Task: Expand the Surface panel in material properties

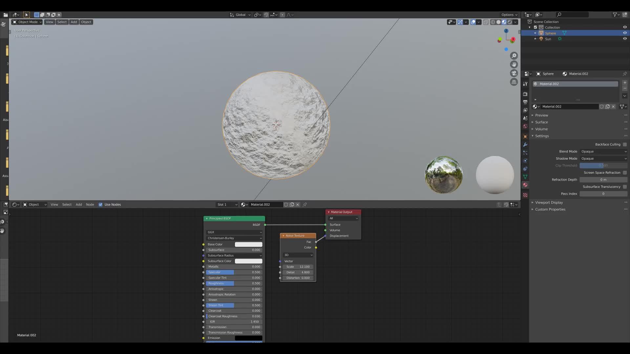Action: click(x=541, y=122)
